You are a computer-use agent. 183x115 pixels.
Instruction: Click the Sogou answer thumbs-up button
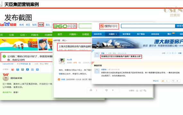pyautogui.click(x=165, y=81)
